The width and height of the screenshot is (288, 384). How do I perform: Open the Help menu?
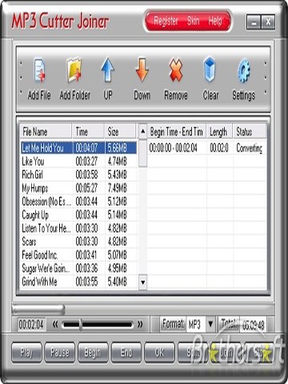click(x=215, y=21)
